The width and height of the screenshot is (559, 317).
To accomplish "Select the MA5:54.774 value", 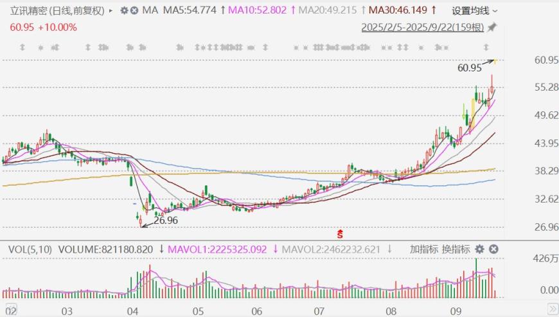I will tap(190, 10).
